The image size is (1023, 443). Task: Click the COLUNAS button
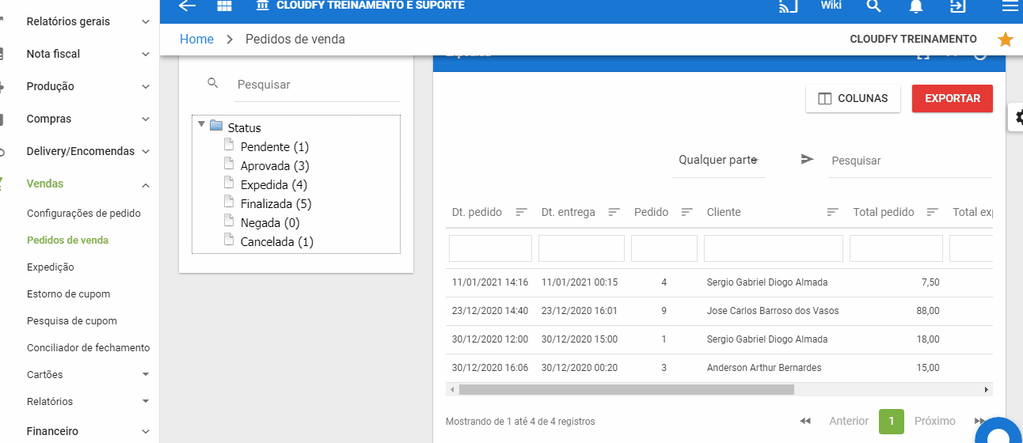click(853, 99)
